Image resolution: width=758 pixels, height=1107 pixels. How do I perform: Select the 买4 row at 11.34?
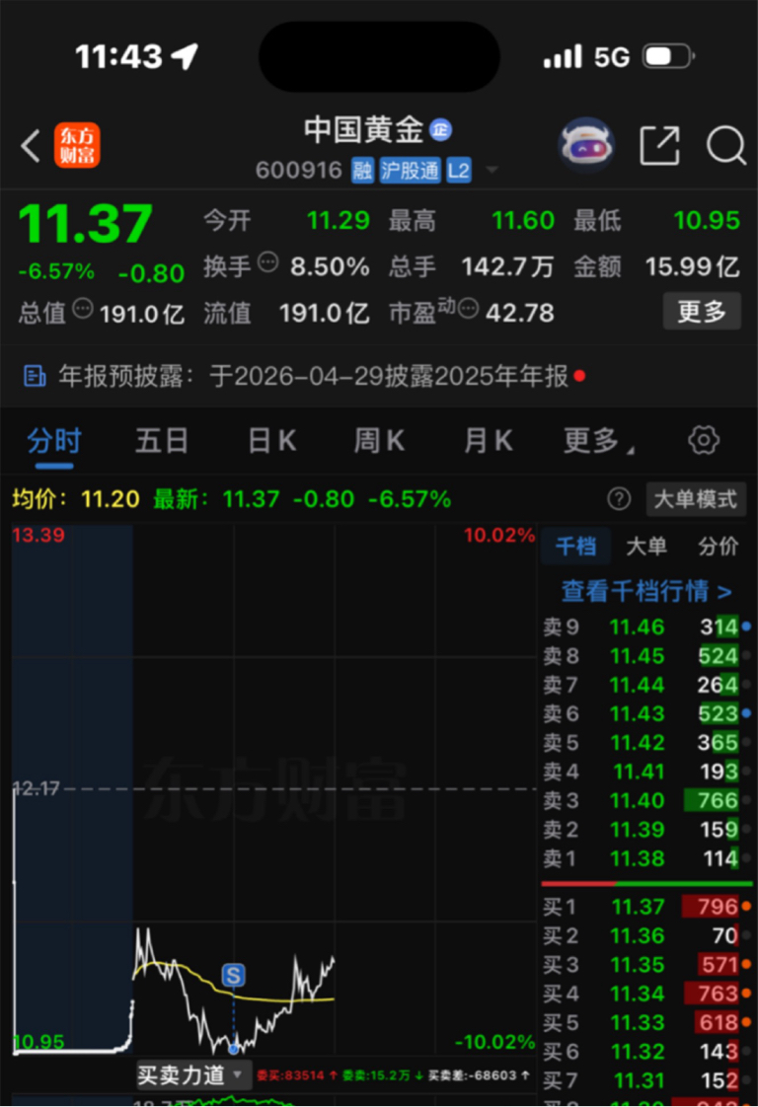click(646, 994)
